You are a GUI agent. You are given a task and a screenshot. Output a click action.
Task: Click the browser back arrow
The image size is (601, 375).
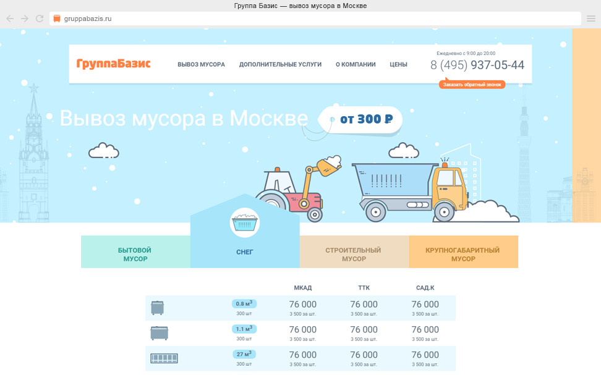coord(10,19)
